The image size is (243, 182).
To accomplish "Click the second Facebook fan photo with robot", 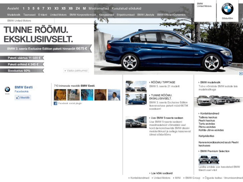I will click(74, 95).
